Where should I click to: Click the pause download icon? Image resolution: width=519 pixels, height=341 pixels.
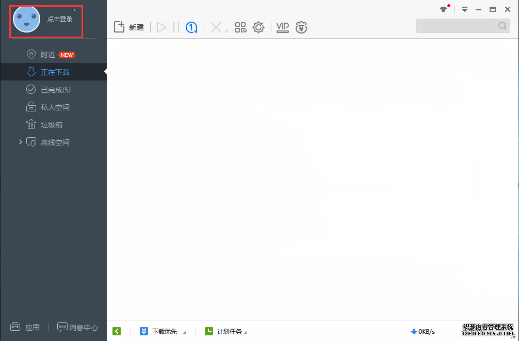tap(176, 27)
